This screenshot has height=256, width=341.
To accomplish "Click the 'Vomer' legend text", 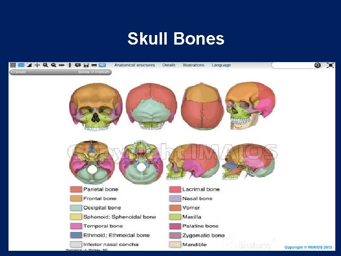I will pos(191,208).
